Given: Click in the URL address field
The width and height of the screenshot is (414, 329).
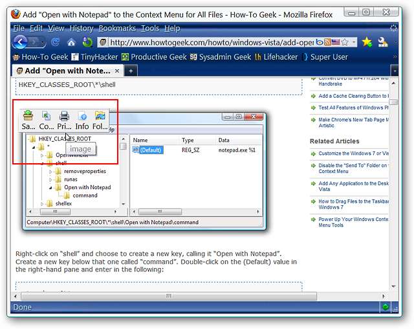Looking at the screenshot, I should click(x=212, y=42).
